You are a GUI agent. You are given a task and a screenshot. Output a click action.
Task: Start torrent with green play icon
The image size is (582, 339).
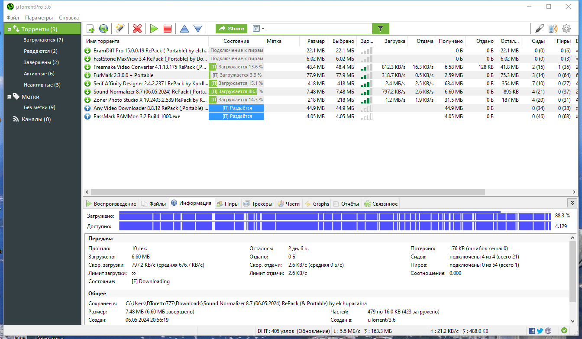coord(154,29)
